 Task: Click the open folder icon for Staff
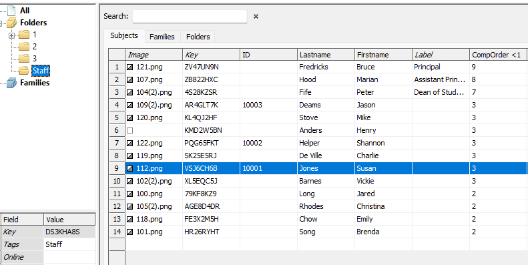[23, 70]
